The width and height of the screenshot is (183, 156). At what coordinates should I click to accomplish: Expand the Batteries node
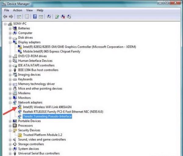tap(10, 29)
